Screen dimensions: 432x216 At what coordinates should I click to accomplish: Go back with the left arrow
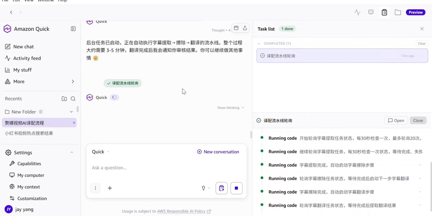click(x=11, y=12)
